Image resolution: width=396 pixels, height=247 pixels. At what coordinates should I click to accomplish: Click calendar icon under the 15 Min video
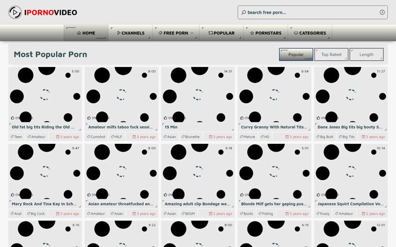[210, 137]
